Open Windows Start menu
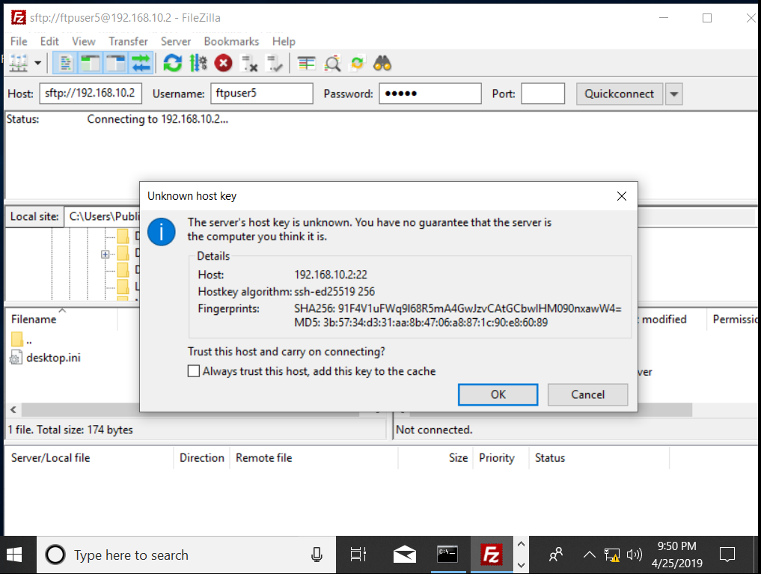This screenshot has height=574, width=761. click(14, 555)
